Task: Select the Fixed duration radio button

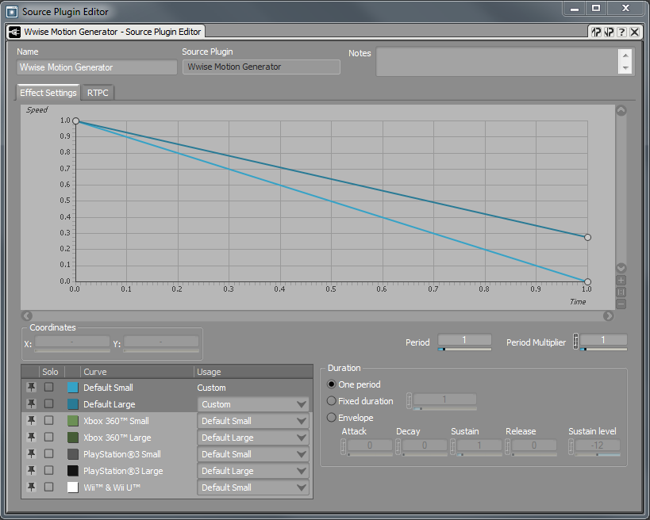Action: (x=331, y=401)
